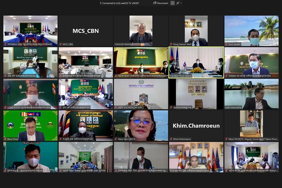
Task: Select CHHUOR REAKSMEYRITH video tile
Action: point(141,29)
